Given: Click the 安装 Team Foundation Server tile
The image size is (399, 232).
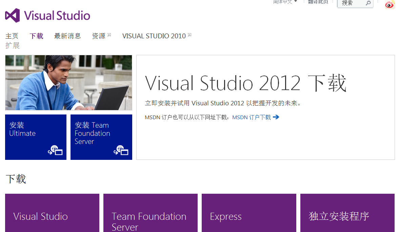Looking at the screenshot, I should coord(101,137).
